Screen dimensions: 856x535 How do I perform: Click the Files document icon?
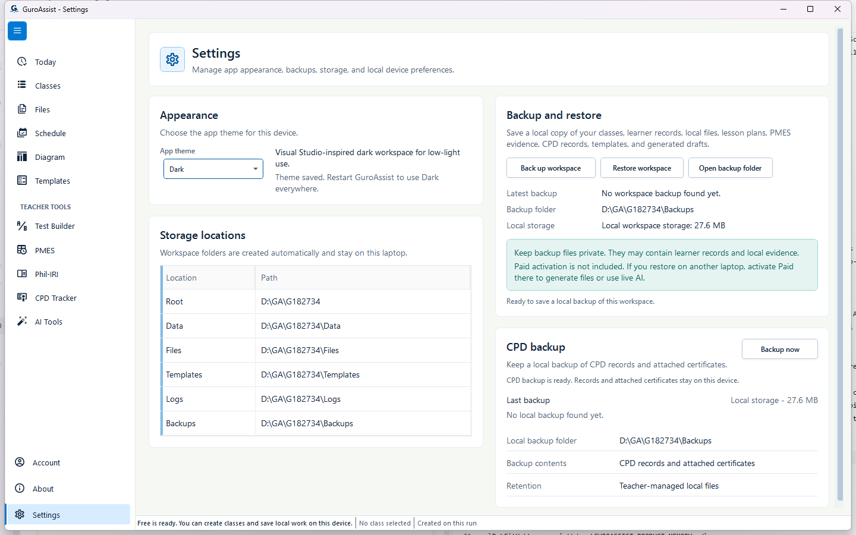(x=22, y=109)
